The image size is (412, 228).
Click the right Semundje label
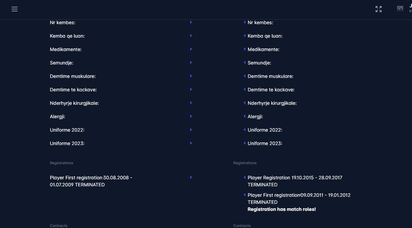tap(259, 63)
